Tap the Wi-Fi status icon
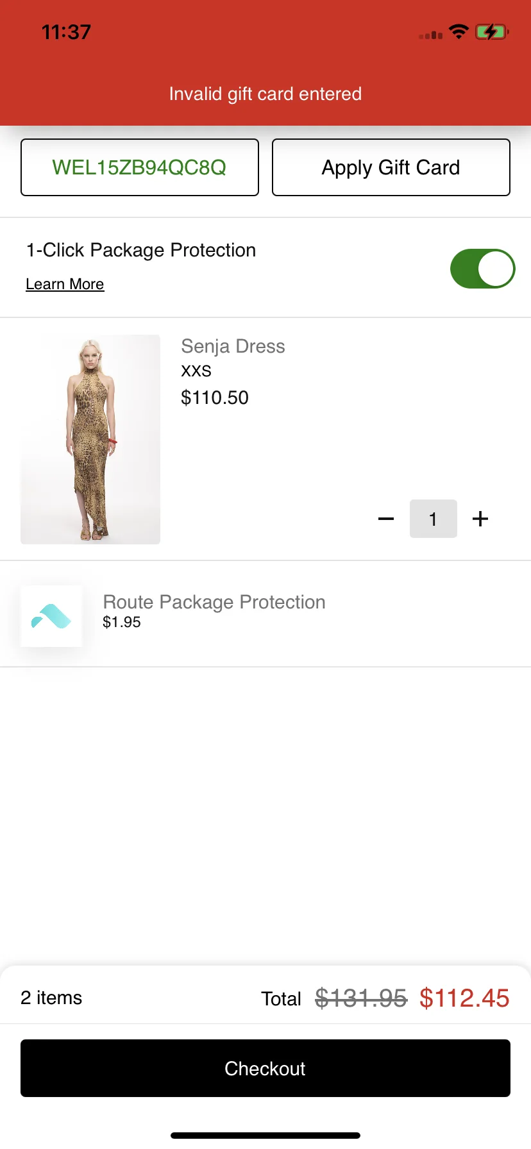Viewport: 531px width, 1149px height. pyautogui.click(x=459, y=31)
